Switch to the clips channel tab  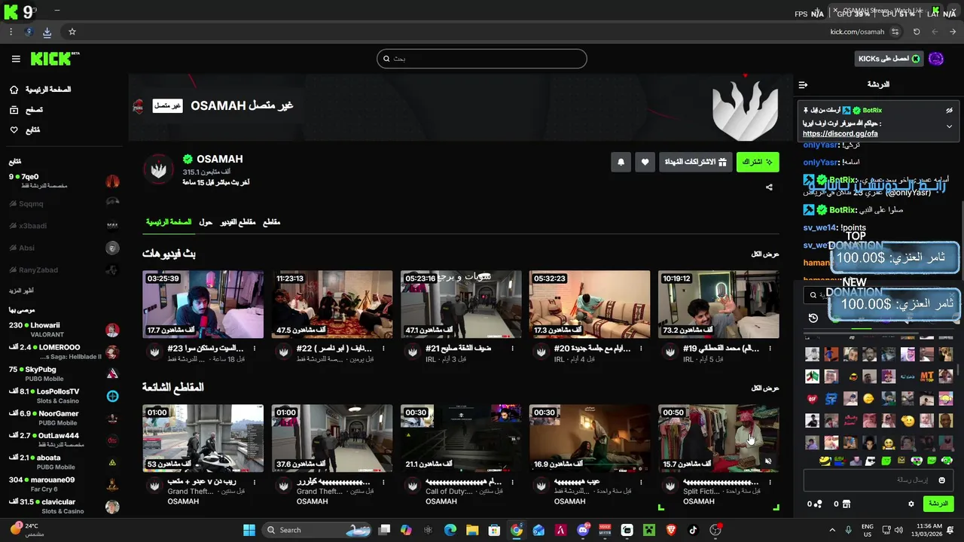pyautogui.click(x=271, y=223)
